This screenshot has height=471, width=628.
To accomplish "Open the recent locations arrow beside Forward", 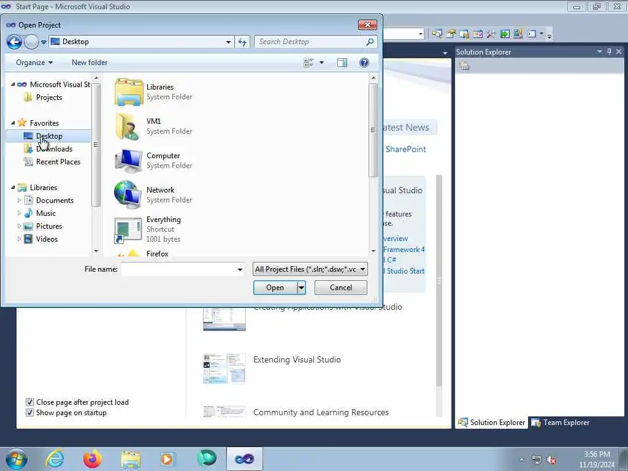I will pos(44,42).
